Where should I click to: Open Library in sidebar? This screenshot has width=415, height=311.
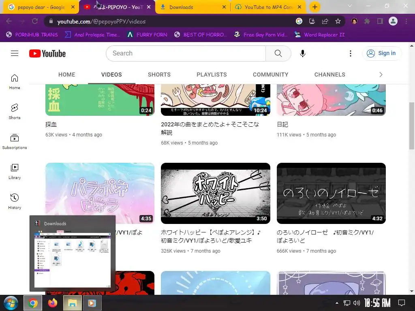tap(15, 172)
